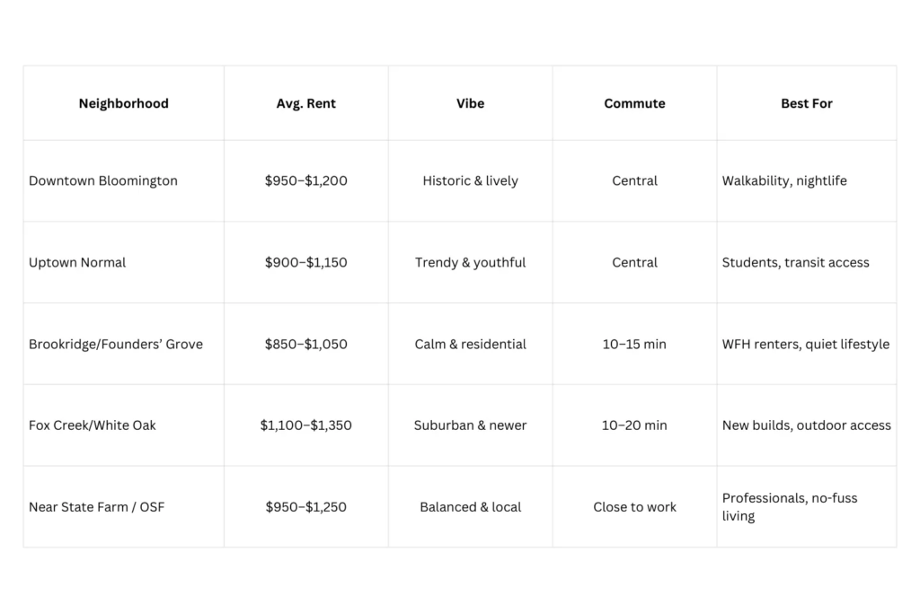Click the Walkability, nightlife cell
This screenshot has width=920, height=613.
coord(784,180)
